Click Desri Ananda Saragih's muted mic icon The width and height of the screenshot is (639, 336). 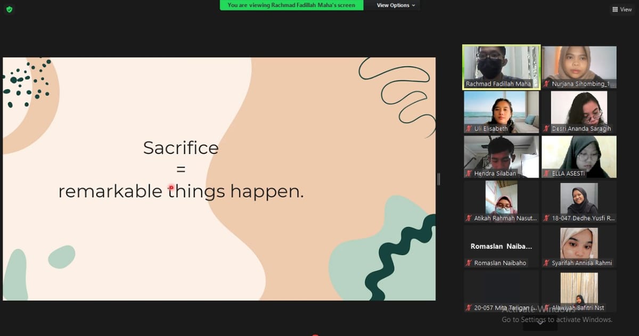point(546,129)
